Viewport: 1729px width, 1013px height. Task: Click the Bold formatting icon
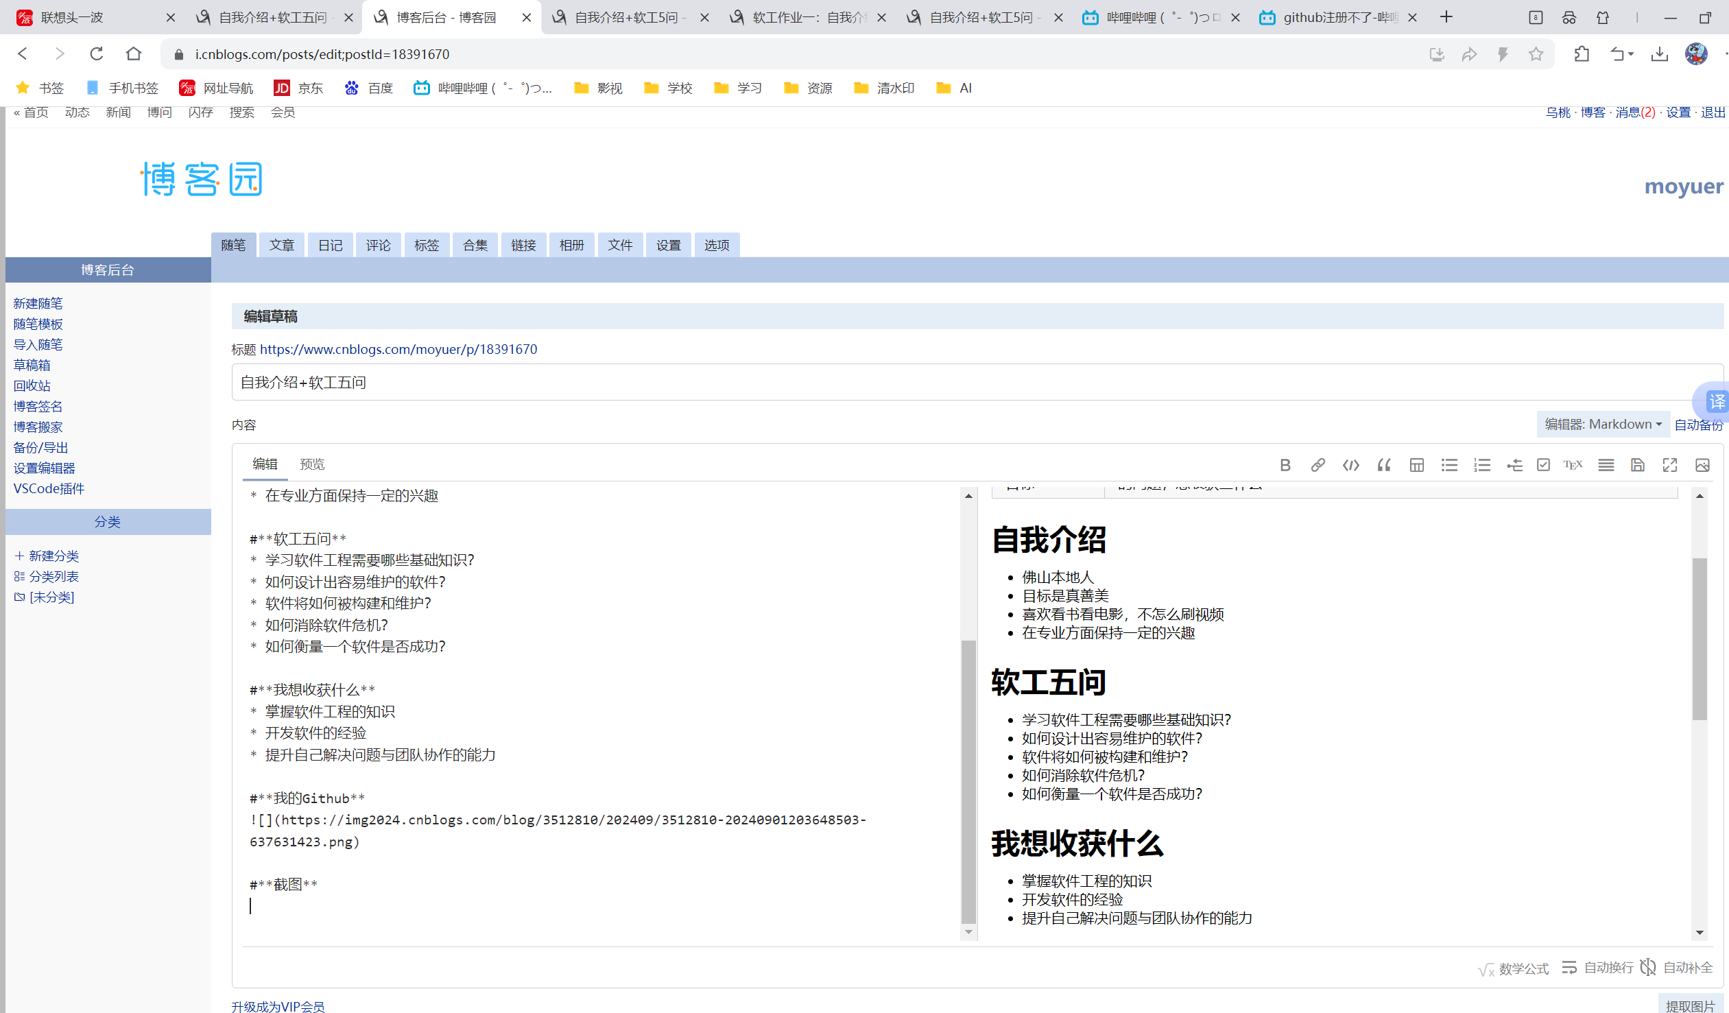[x=1285, y=465]
